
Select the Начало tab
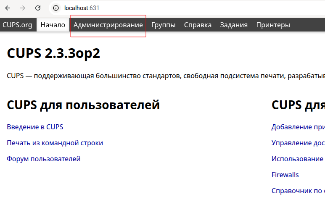click(x=53, y=25)
